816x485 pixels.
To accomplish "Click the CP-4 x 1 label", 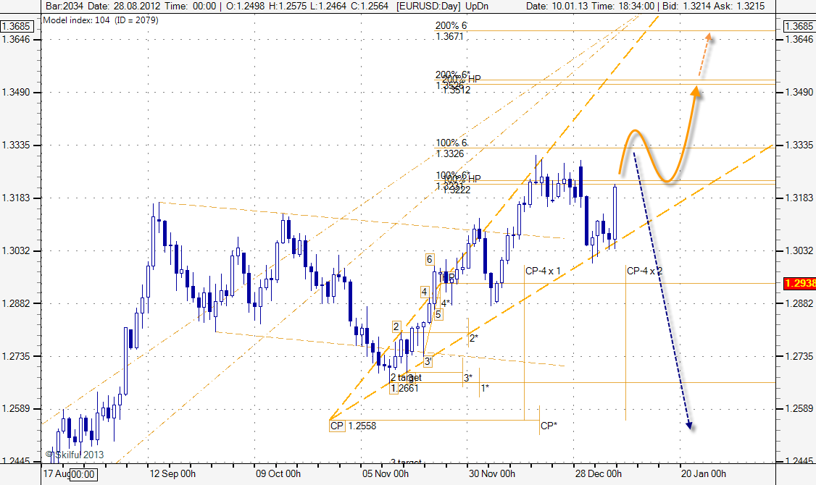I will [x=543, y=271].
